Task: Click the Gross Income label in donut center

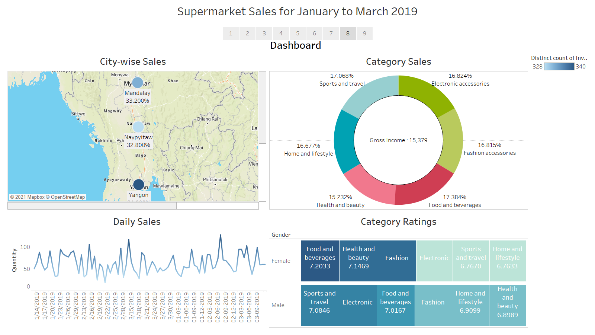Action: (x=398, y=140)
